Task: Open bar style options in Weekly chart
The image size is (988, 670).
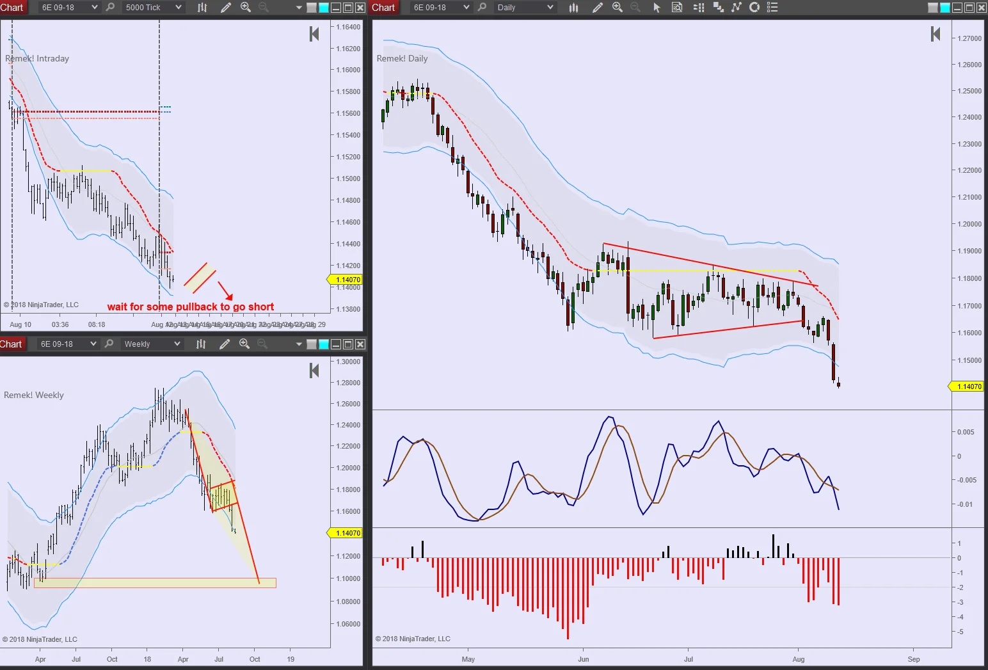Action: tap(201, 344)
